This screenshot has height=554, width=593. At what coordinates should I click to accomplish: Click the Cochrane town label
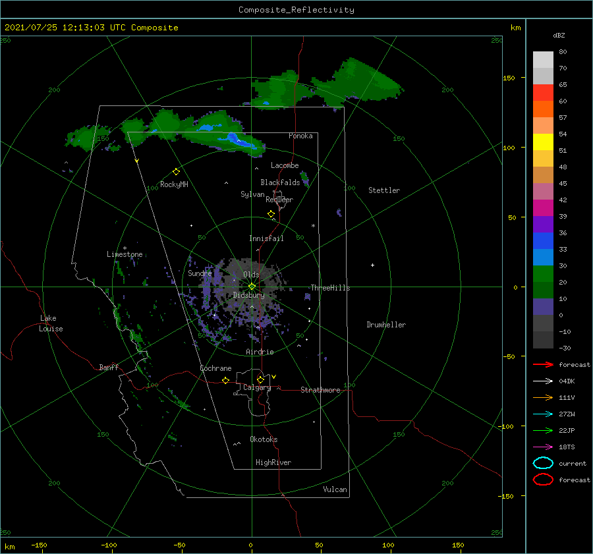[215, 368]
